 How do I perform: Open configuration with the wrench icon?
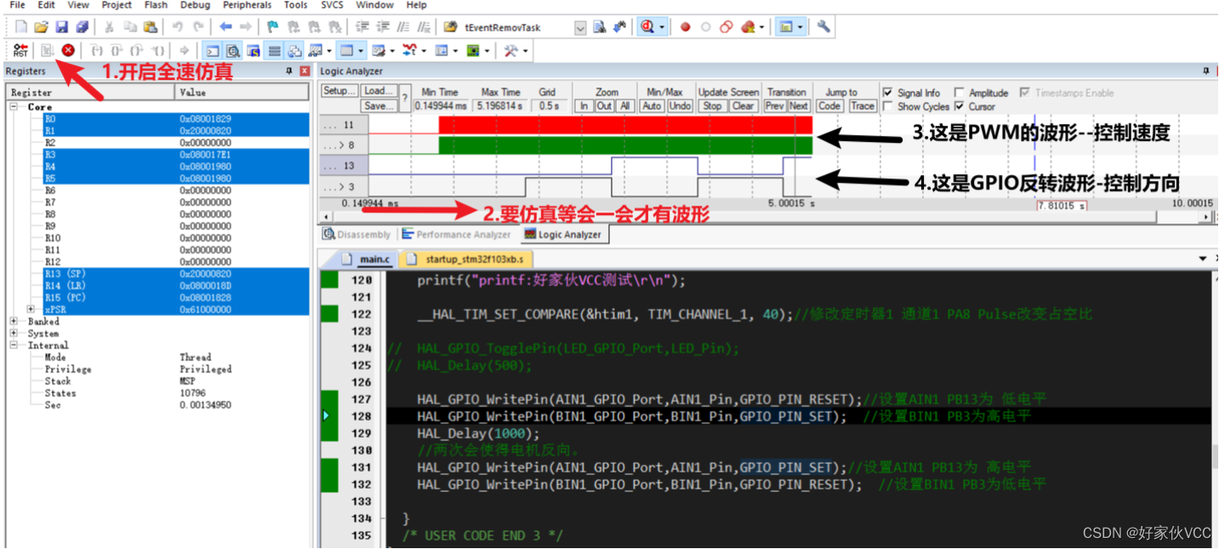tap(823, 27)
